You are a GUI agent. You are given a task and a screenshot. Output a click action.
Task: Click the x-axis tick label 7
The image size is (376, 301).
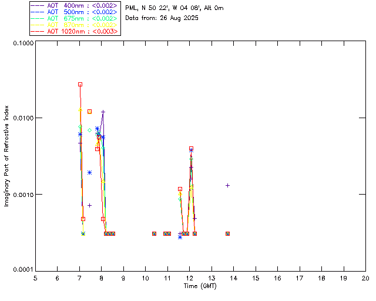pyautogui.click(x=79, y=278)
